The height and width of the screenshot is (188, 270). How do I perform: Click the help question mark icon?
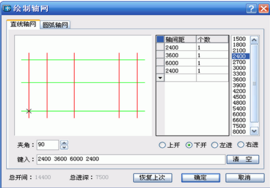pyautogui.click(x=251, y=8)
